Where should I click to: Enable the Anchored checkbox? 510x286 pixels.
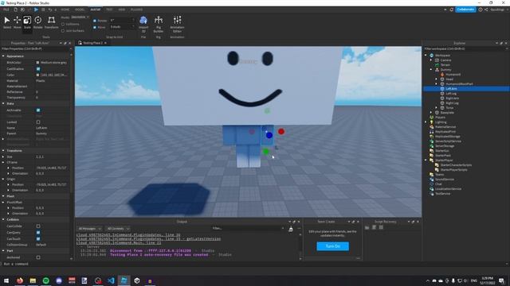pos(38,257)
